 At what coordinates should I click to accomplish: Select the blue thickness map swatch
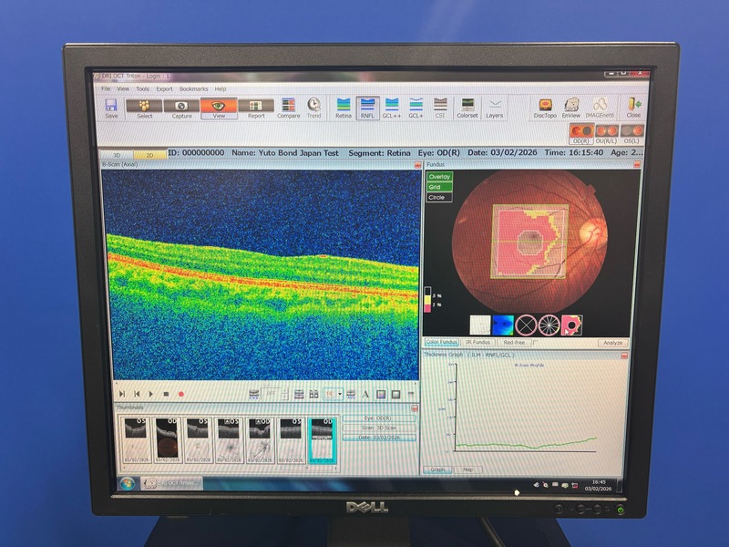point(503,324)
